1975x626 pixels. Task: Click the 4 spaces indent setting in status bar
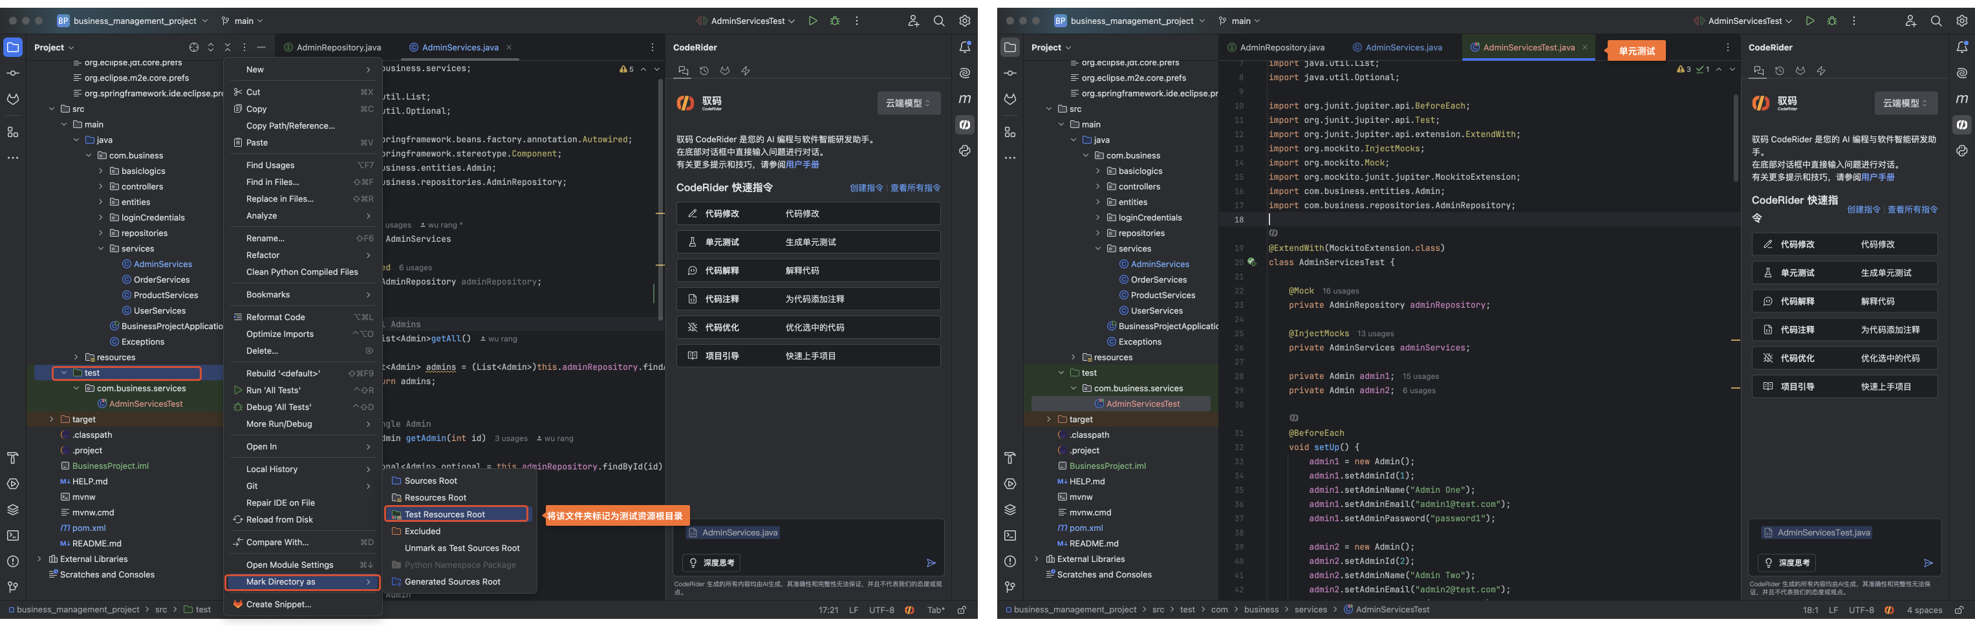1924,610
